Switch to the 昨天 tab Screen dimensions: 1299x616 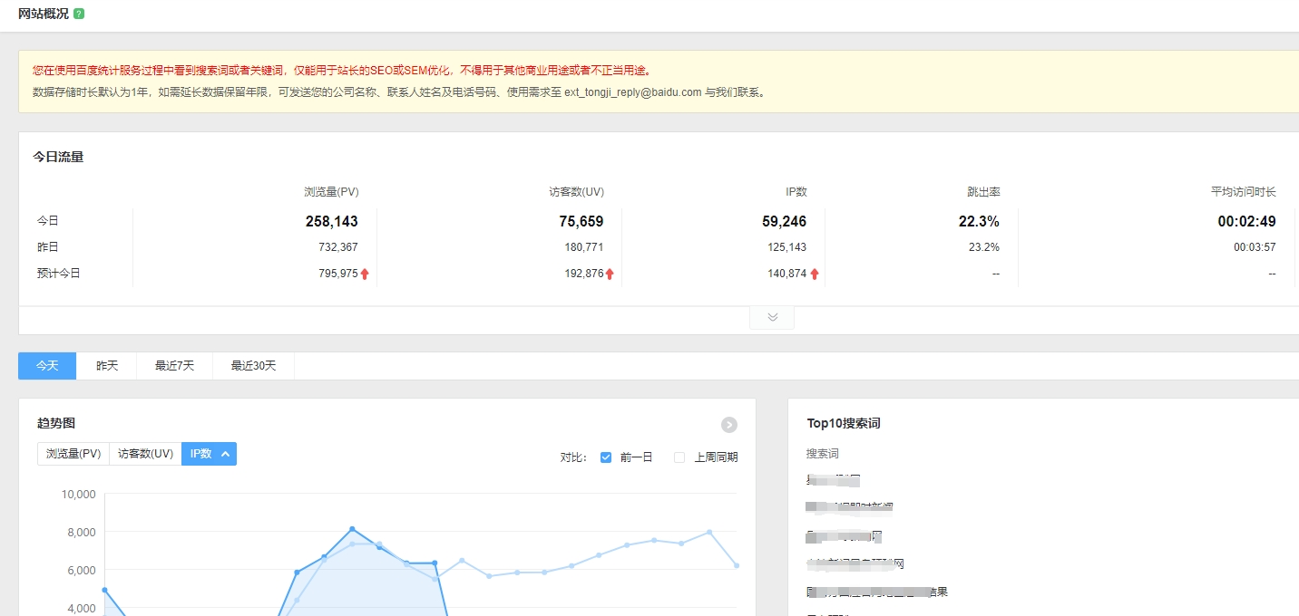click(106, 365)
